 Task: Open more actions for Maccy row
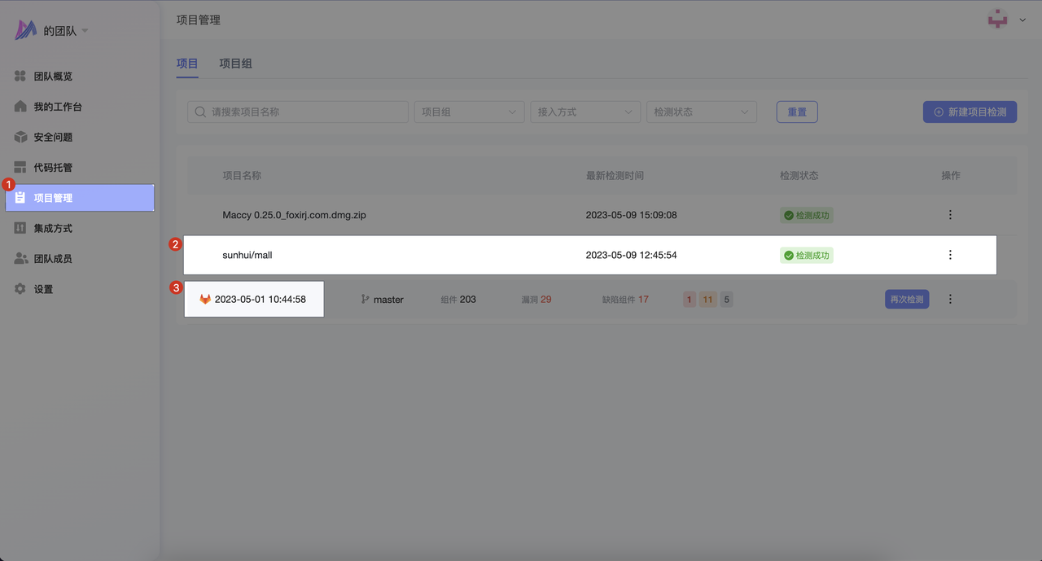(950, 215)
